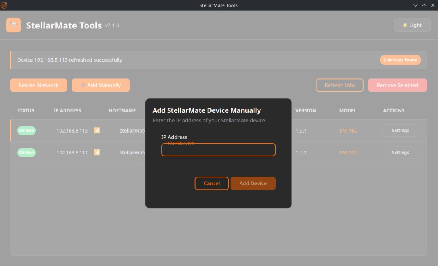This screenshot has height=266, width=438.
Task: Click the 2 devices found badge
Action: click(400, 60)
